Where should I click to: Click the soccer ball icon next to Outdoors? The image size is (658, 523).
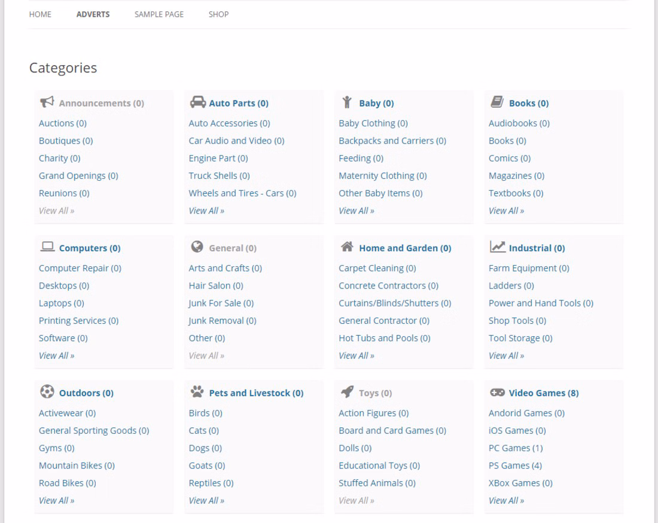(x=47, y=392)
